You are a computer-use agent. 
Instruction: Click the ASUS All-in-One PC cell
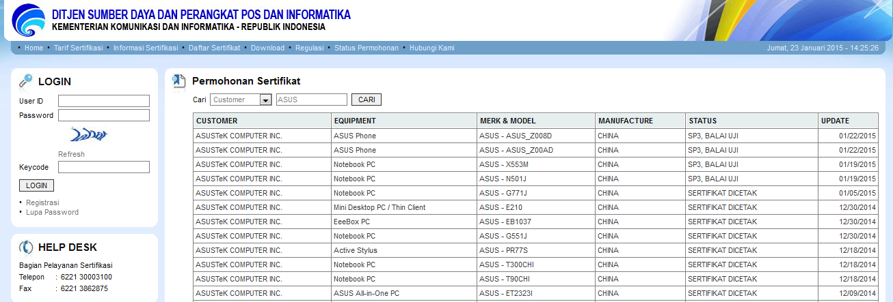tap(404, 293)
